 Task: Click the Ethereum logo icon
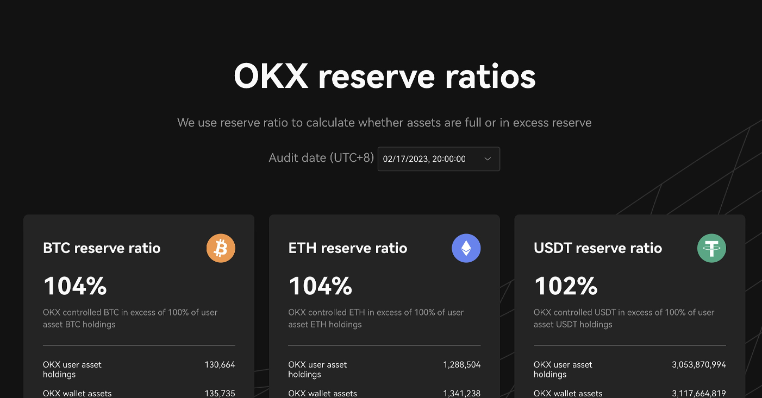(x=466, y=248)
